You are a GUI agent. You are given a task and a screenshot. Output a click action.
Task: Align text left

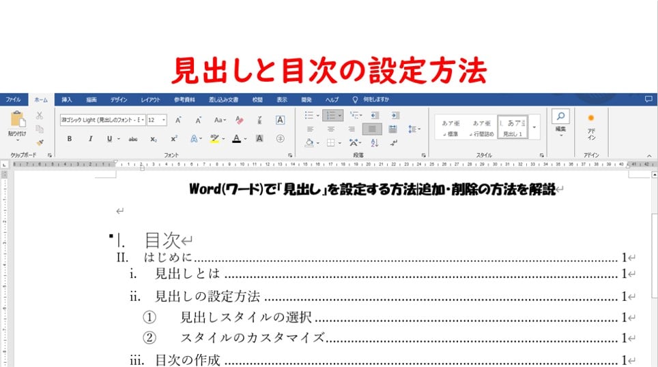coord(310,129)
